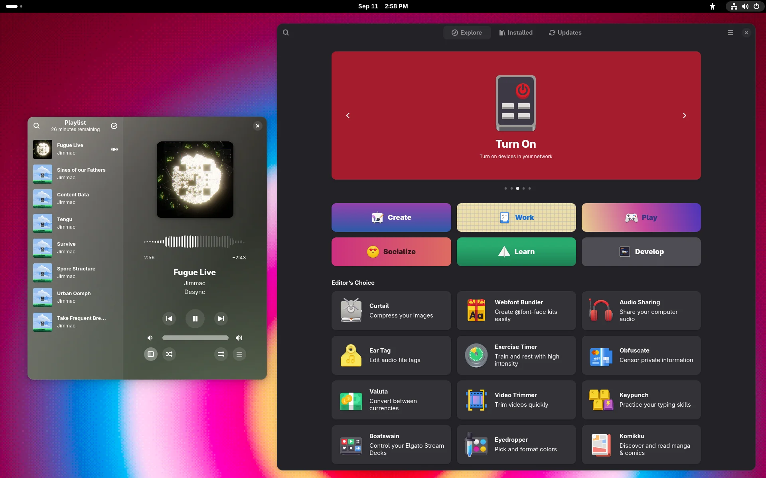Go back in the carousel with the left arrow
Screen dimensions: 766x478
tap(347, 116)
